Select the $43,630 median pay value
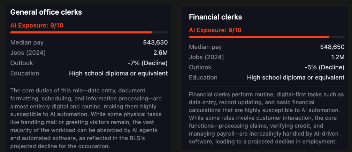The image size is (352, 152). pyautogui.click(x=155, y=43)
